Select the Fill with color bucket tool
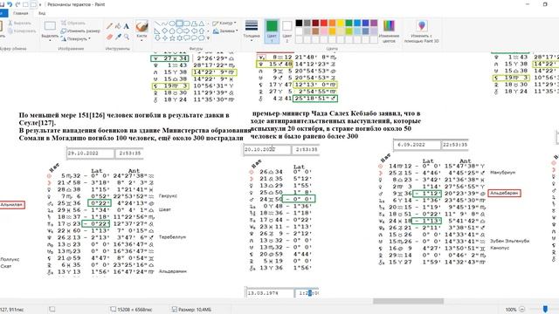Viewport: 559px width, 314px height. coord(119,26)
